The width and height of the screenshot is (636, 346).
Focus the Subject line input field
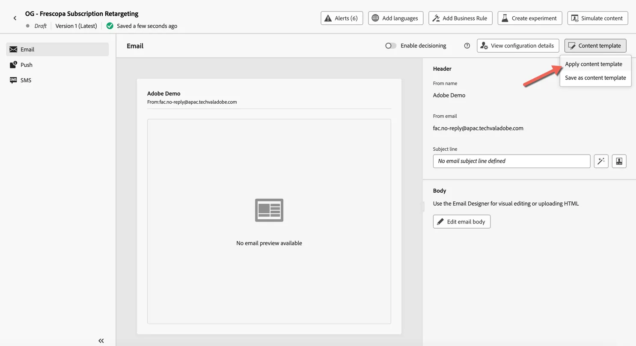click(x=511, y=161)
